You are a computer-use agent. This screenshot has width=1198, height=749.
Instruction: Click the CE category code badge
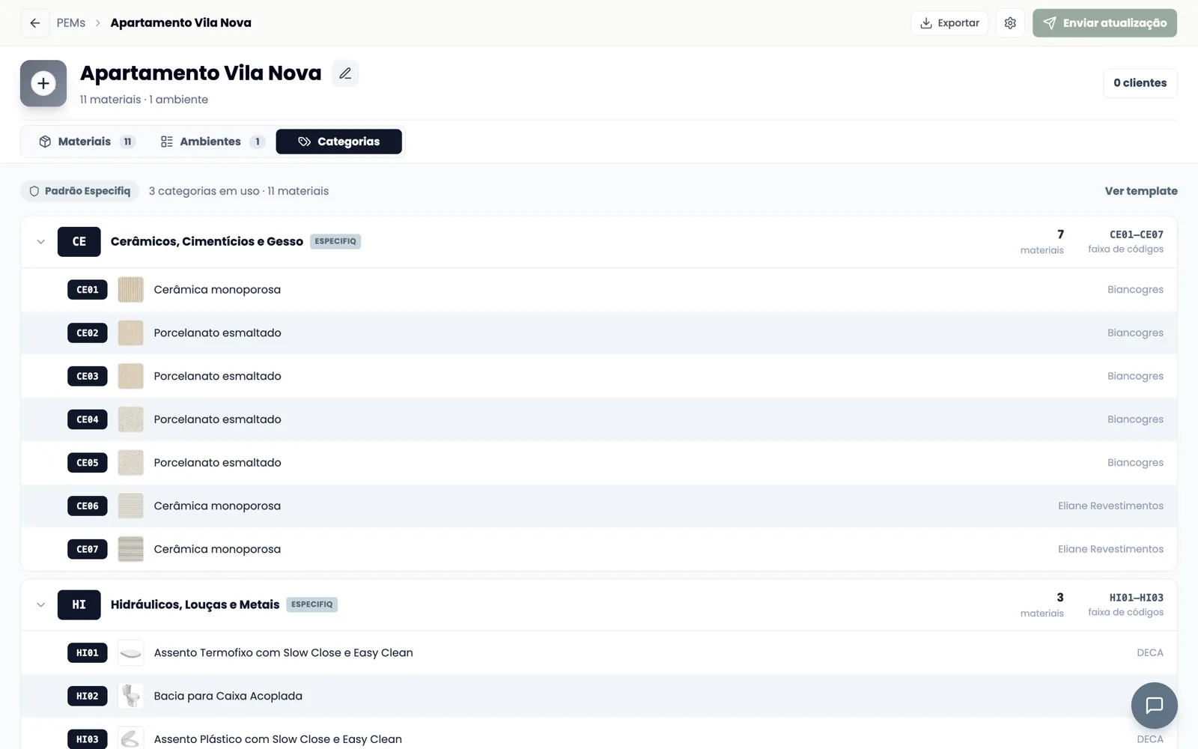click(x=79, y=241)
